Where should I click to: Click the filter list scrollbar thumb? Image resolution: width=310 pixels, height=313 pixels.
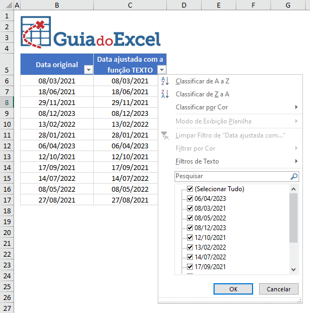click(293, 218)
